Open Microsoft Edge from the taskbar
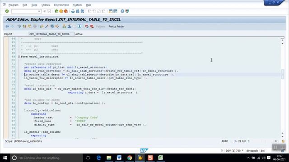289x162 pixels. click(98, 158)
